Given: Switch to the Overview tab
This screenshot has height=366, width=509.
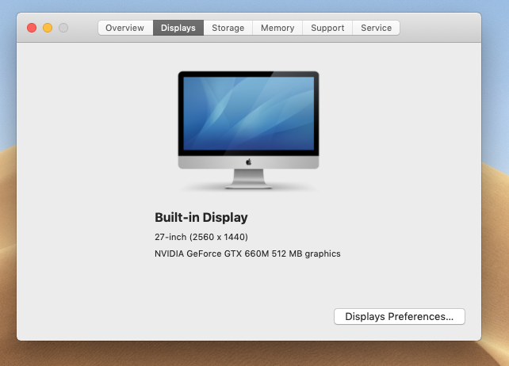Looking at the screenshot, I should [x=125, y=28].
